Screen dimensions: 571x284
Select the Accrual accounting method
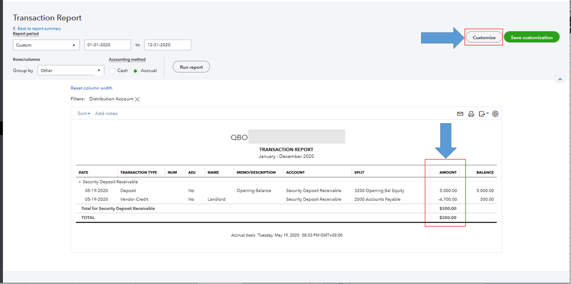[x=135, y=71]
